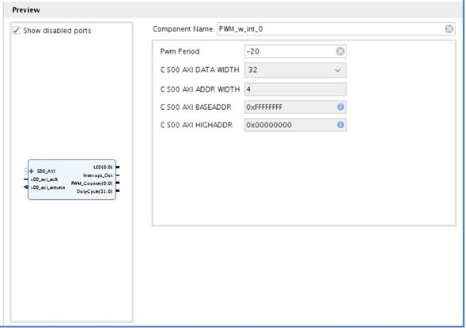Expand the S00_AXI interface plus icon
Image resolution: width=466 pixels, height=328 pixels.
[x=31, y=171]
